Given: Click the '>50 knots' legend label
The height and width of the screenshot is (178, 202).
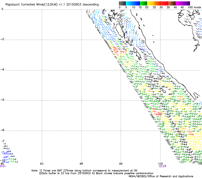Looking at the screenshot, I should click(x=194, y=7).
